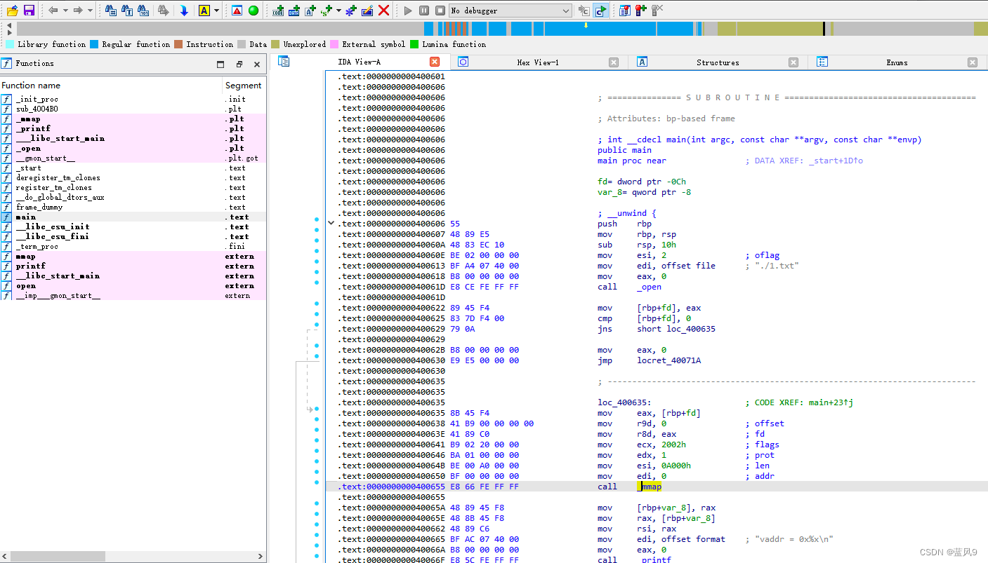The width and height of the screenshot is (988, 563).
Task: Jump back with the left arrow
Action: click(53, 11)
